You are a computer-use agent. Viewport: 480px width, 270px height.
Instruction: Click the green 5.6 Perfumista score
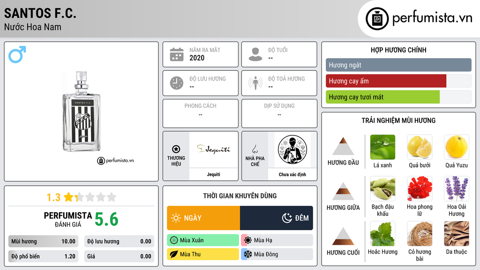(x=106, y=219)
